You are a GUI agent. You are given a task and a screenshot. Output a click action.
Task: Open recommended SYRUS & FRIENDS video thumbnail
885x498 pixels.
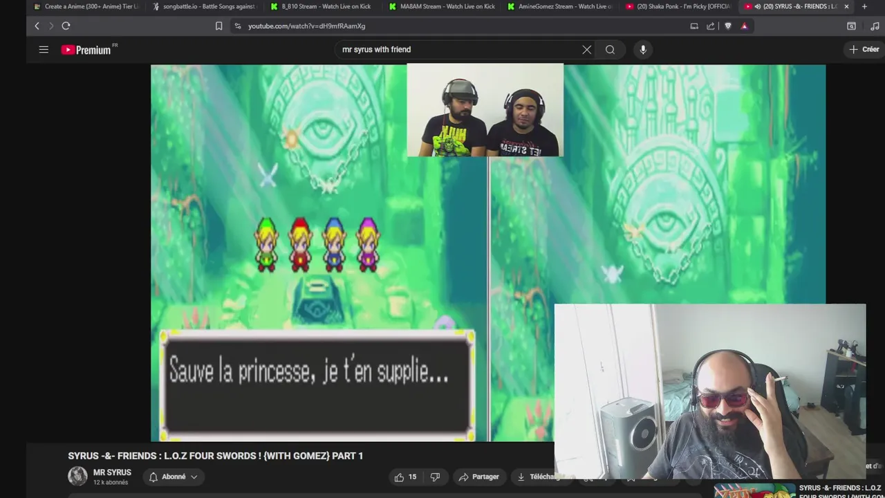tap(754, 490)
